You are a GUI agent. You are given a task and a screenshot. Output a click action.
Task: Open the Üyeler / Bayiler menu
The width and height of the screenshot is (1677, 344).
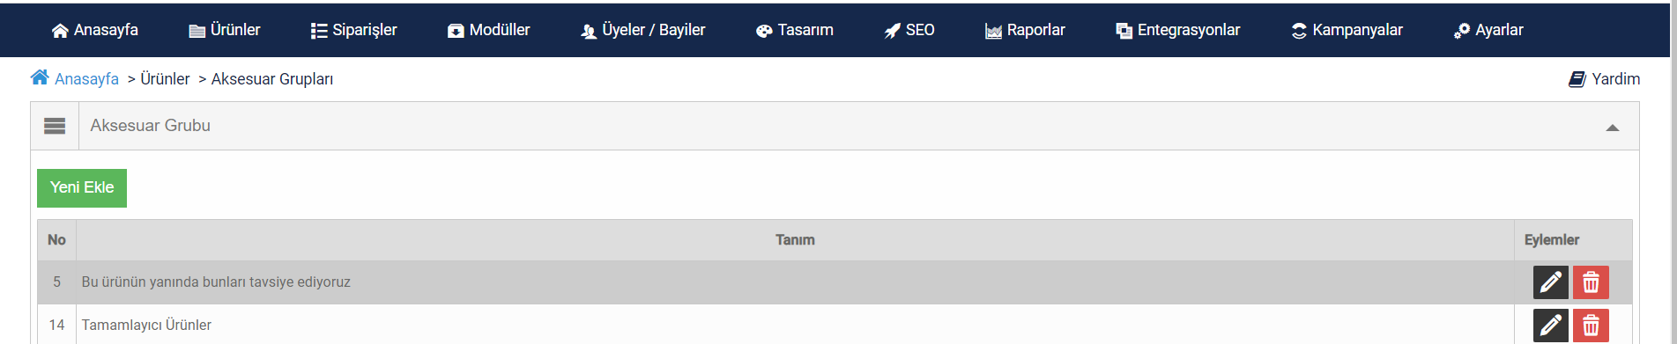(643, 30)
